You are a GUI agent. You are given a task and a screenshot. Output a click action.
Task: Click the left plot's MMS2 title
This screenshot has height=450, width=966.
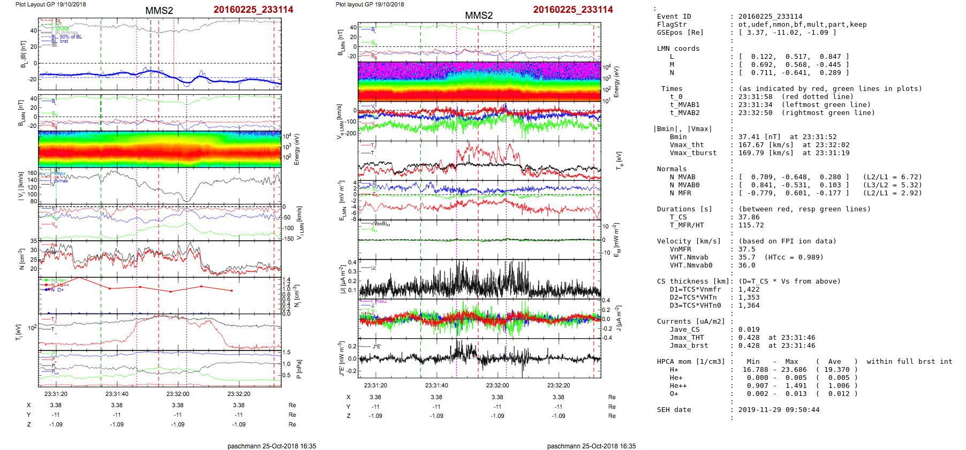tap(159, 11)
